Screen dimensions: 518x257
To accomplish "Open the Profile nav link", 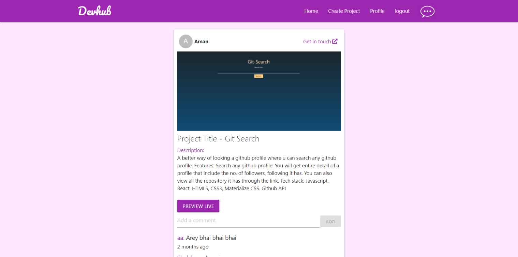I will (377, 11).
